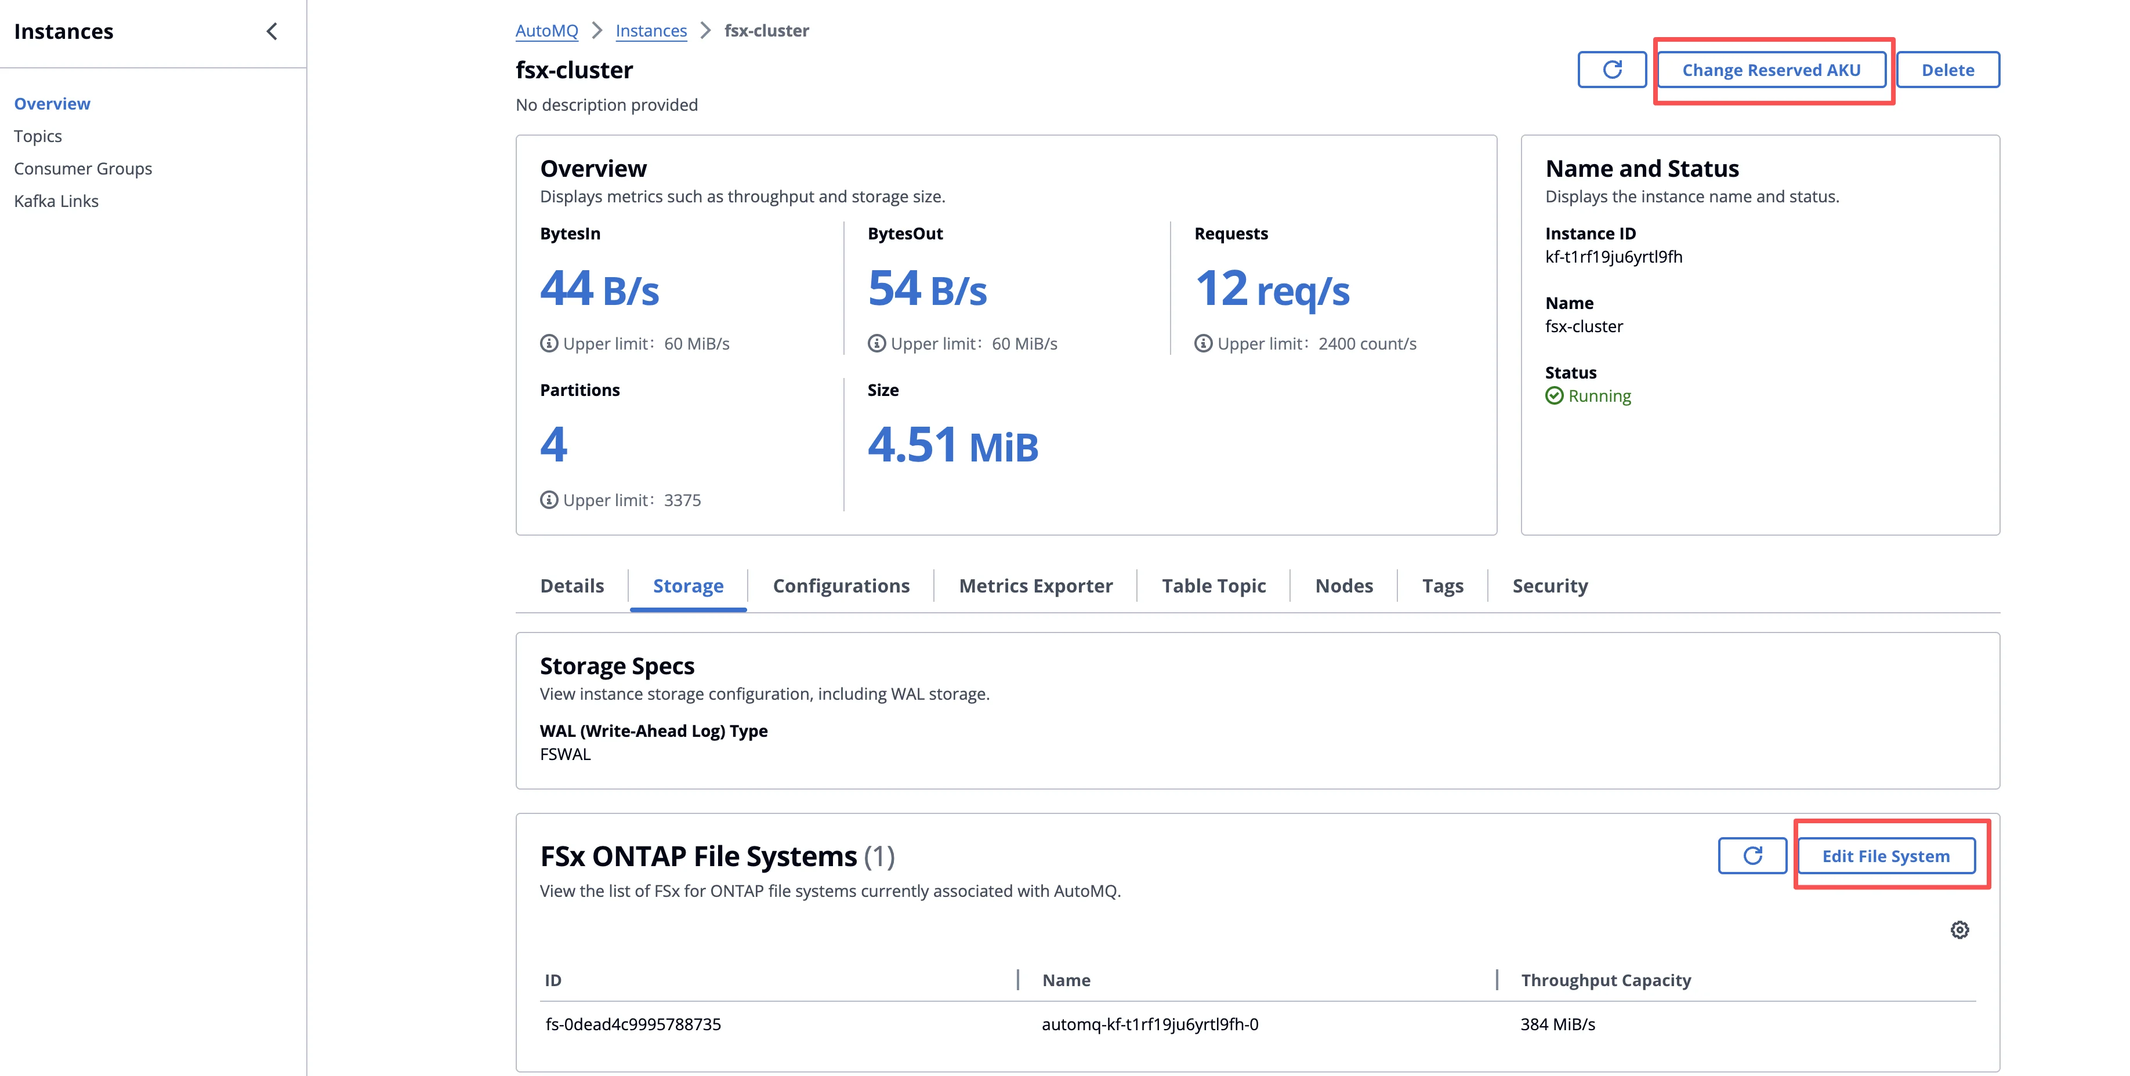Screen dimensions: 2130x1076
Task: Click the refresh icon beside Change Reserved AKU
Action: pos(1611,70)
